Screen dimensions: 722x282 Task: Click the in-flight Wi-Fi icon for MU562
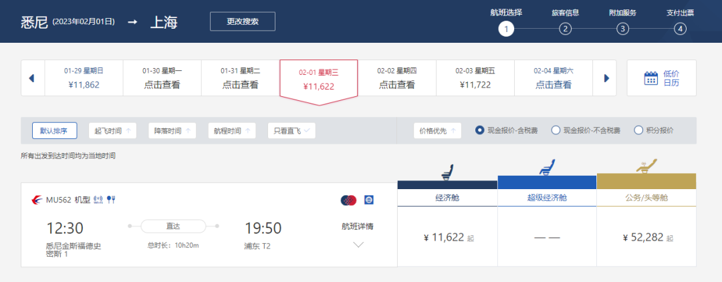tap(98, 200)
